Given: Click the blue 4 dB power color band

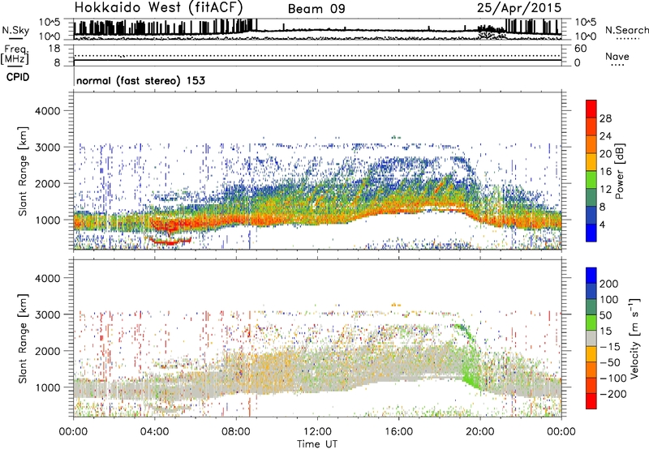Looking at the screenshot, I should click(x=591, y=233).
